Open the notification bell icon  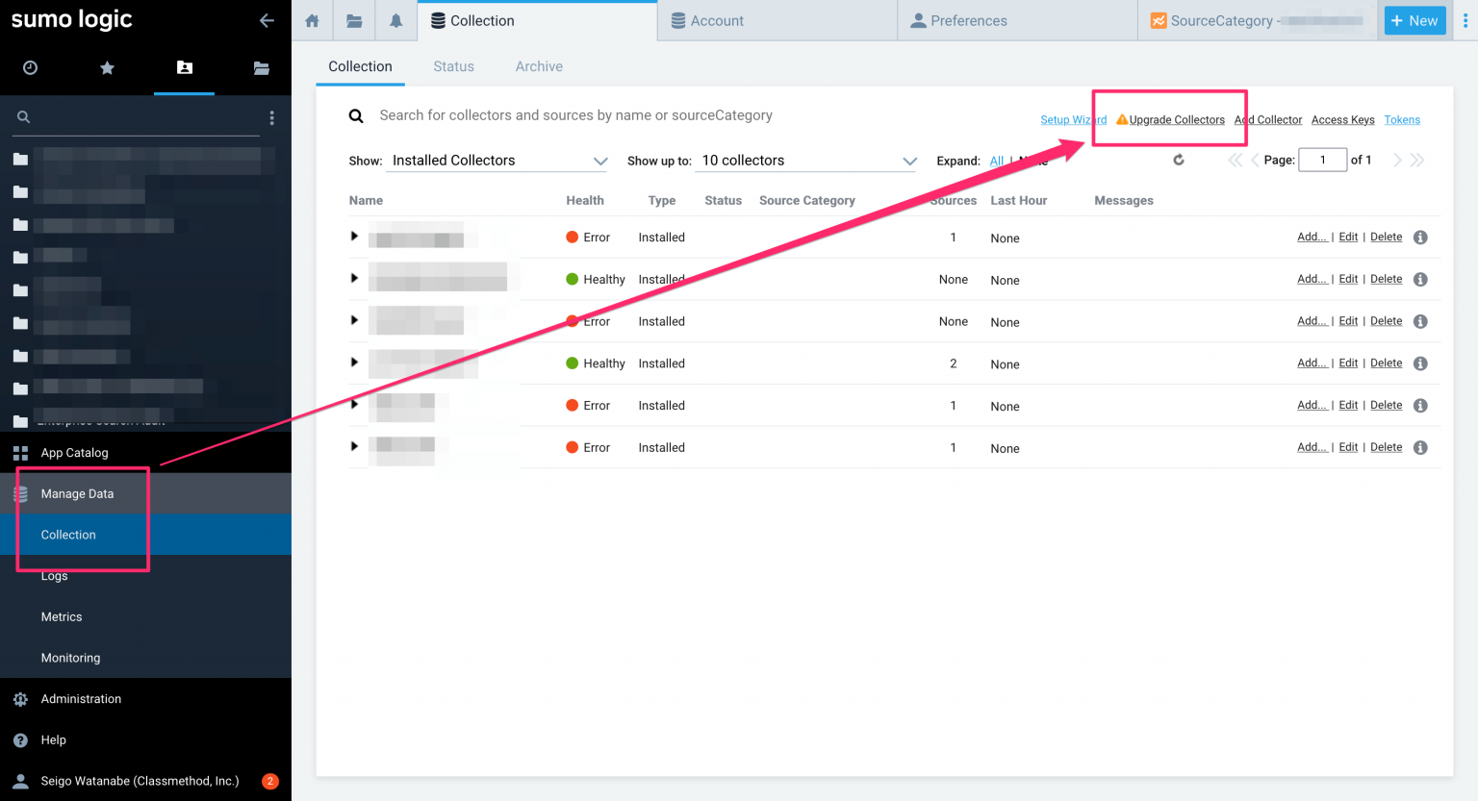pos(395,20)
